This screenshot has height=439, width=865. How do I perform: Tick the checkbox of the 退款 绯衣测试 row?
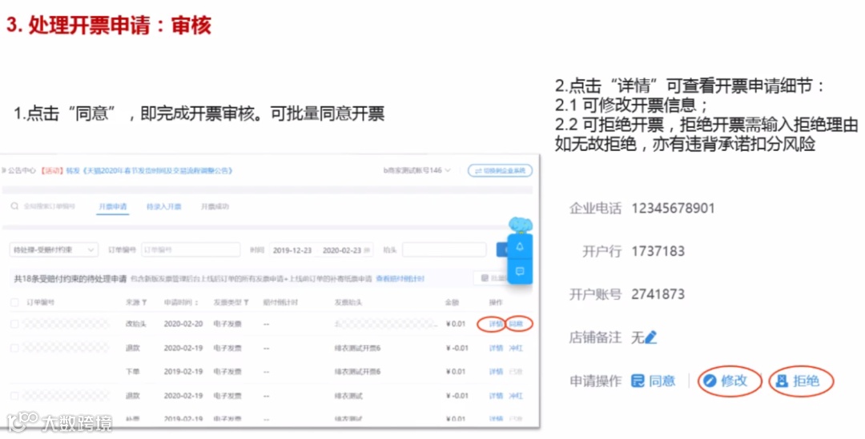(15, 396)
